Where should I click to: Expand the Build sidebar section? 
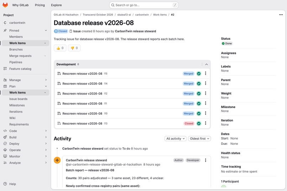46,137
